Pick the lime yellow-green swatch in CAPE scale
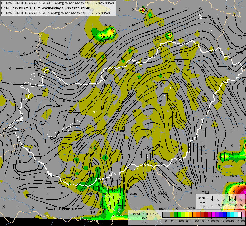Image resolution: width=246 pixels, height=226 pixels. (183, 215)
